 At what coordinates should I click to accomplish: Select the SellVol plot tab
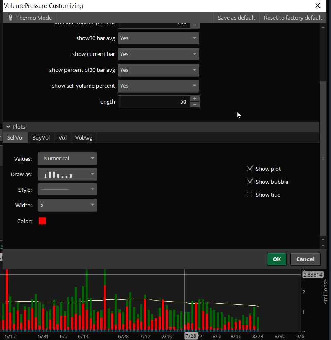coord(15,138)
